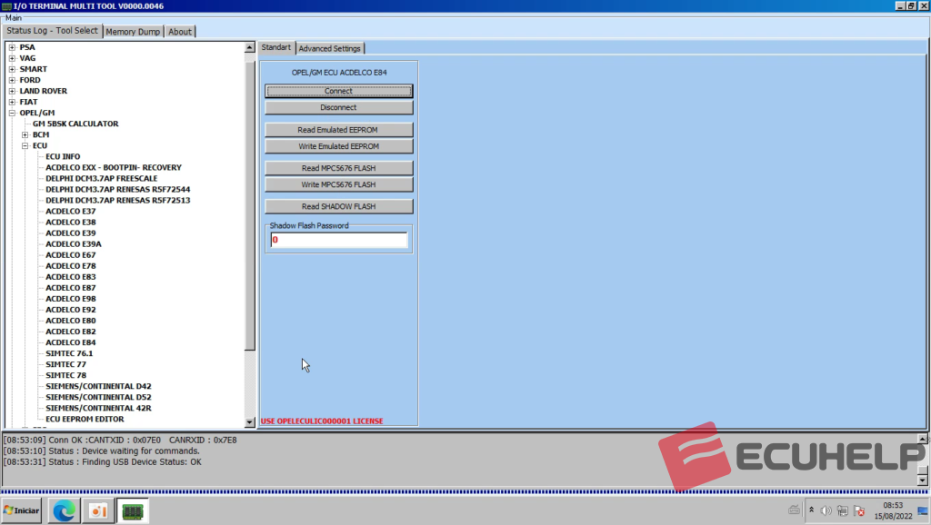Select SIMTEC 77 item
Screen dimensions: 931x525
pyautogui.click(x=65, y=365)
